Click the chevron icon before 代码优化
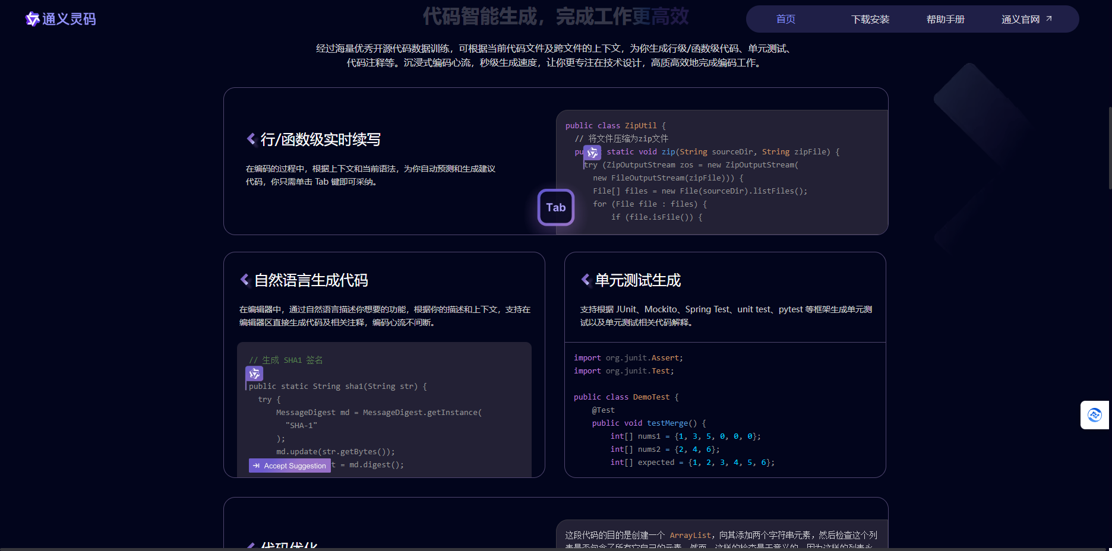 (250, 545)
